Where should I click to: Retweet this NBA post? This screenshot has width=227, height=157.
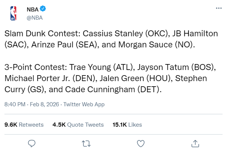coord(86,144)
